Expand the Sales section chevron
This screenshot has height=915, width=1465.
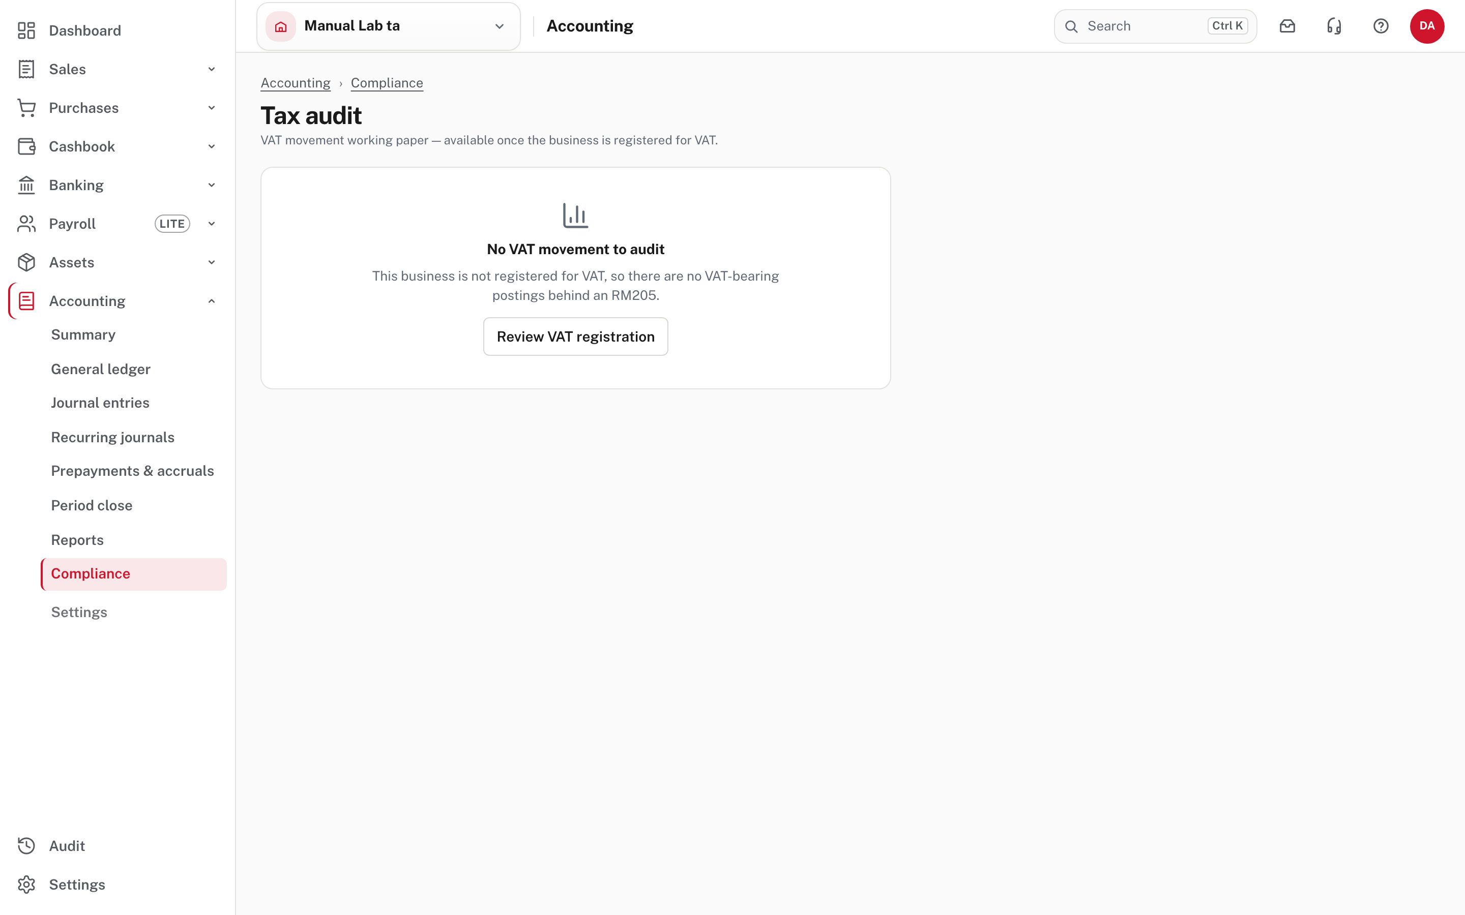pos(211,69)
